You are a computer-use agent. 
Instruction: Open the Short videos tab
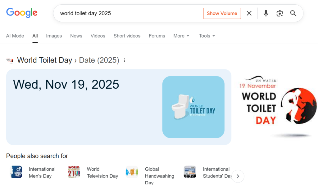[x=127, y=36]
